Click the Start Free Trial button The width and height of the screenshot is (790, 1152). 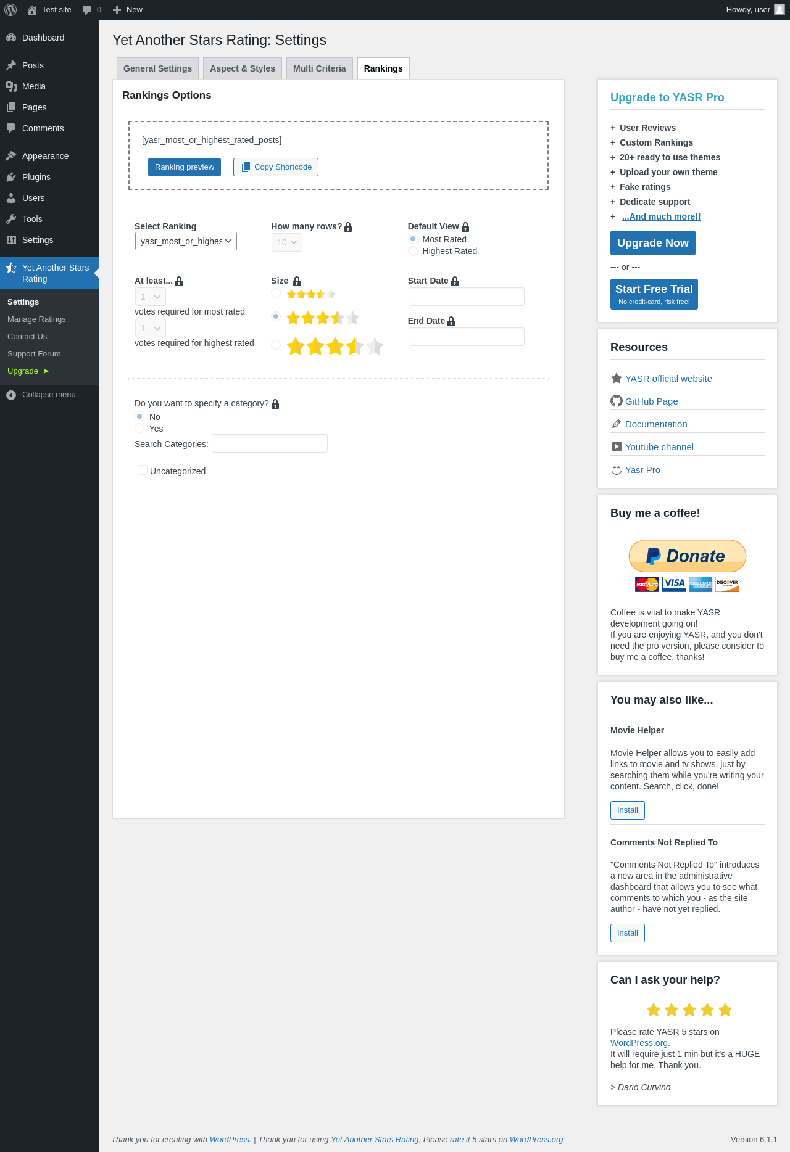(x=654, y=294)
